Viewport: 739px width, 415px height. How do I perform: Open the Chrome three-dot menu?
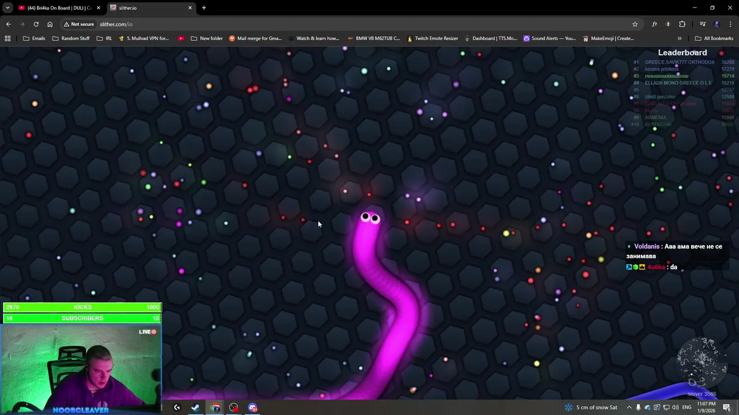(730, 24)
